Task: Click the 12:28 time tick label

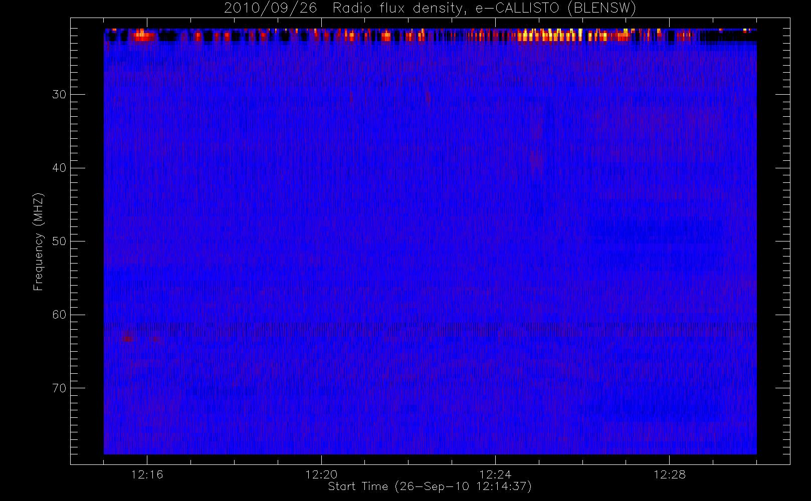Action: click(x=669, y=474)
